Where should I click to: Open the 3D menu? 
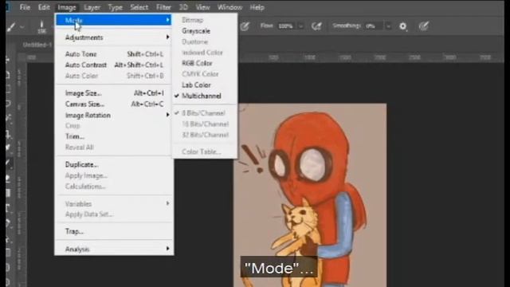183,7
